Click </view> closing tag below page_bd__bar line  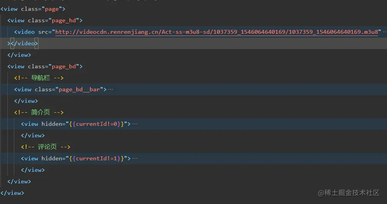pyautogui.click(x=26, y=101)
